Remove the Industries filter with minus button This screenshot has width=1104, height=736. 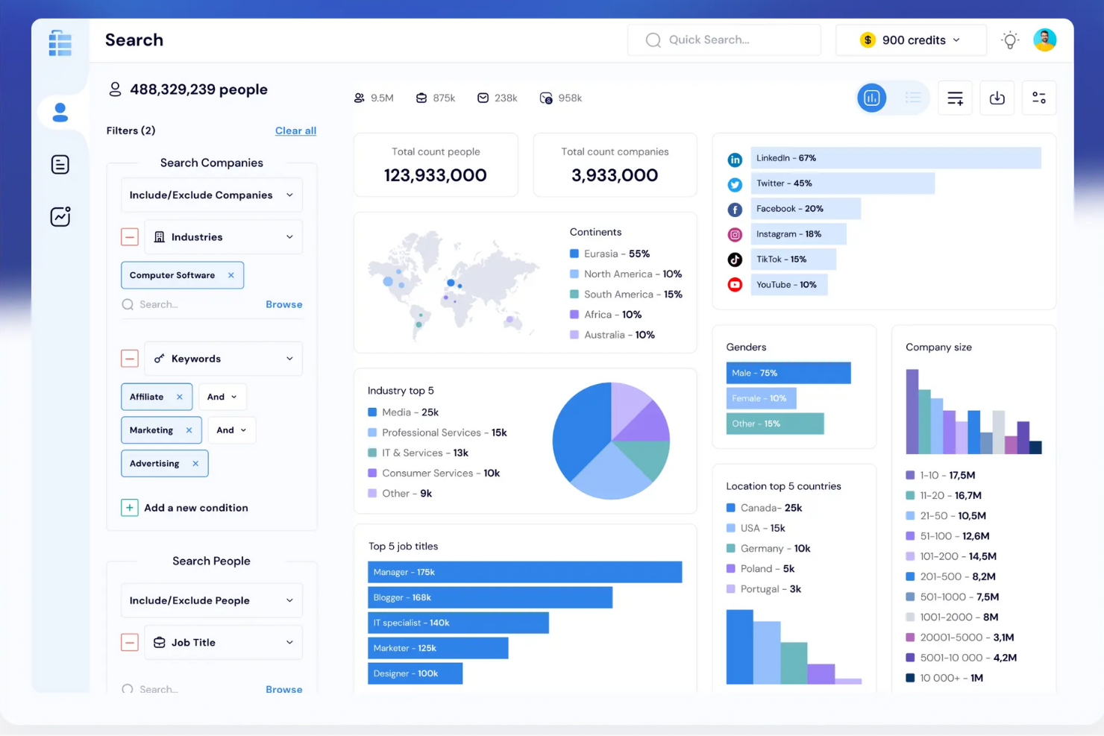coord(130,237)
